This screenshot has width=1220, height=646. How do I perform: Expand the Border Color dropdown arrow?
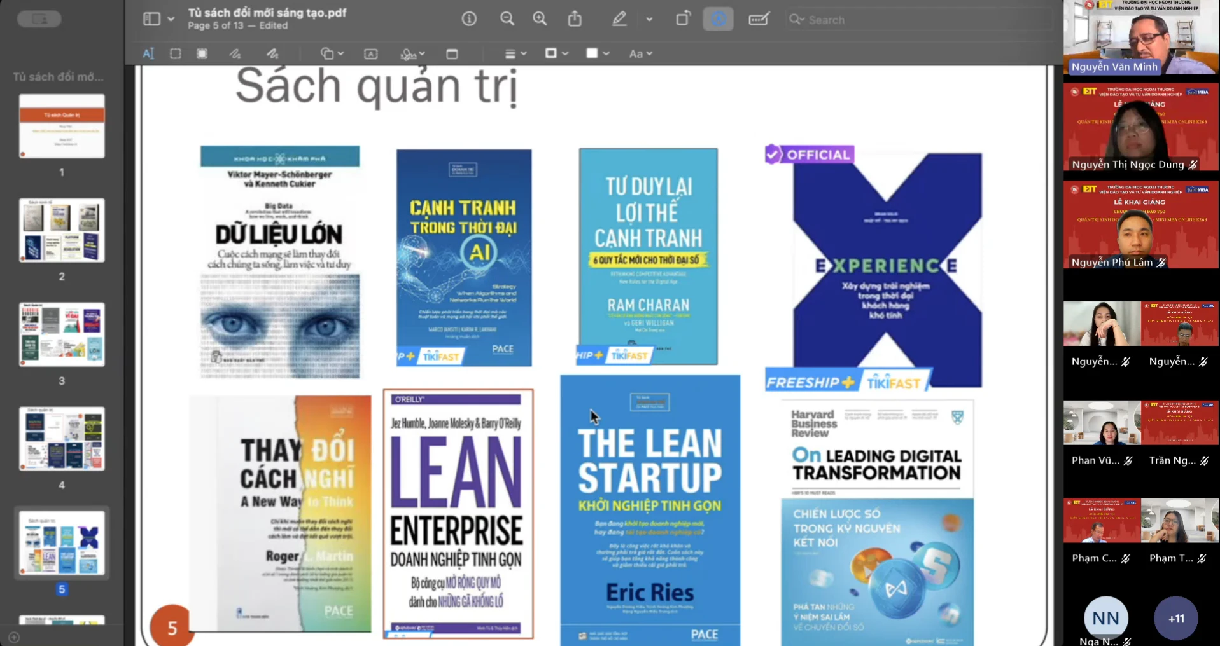(x=565, y=54)
